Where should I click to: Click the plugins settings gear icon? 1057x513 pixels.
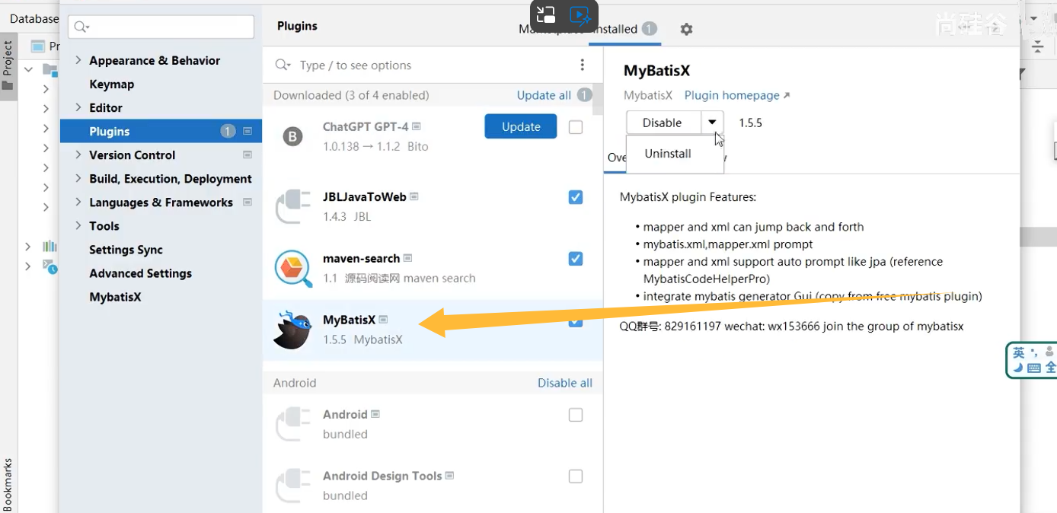[686, 29]
